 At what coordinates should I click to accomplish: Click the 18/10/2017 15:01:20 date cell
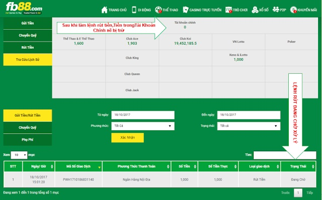39,179
